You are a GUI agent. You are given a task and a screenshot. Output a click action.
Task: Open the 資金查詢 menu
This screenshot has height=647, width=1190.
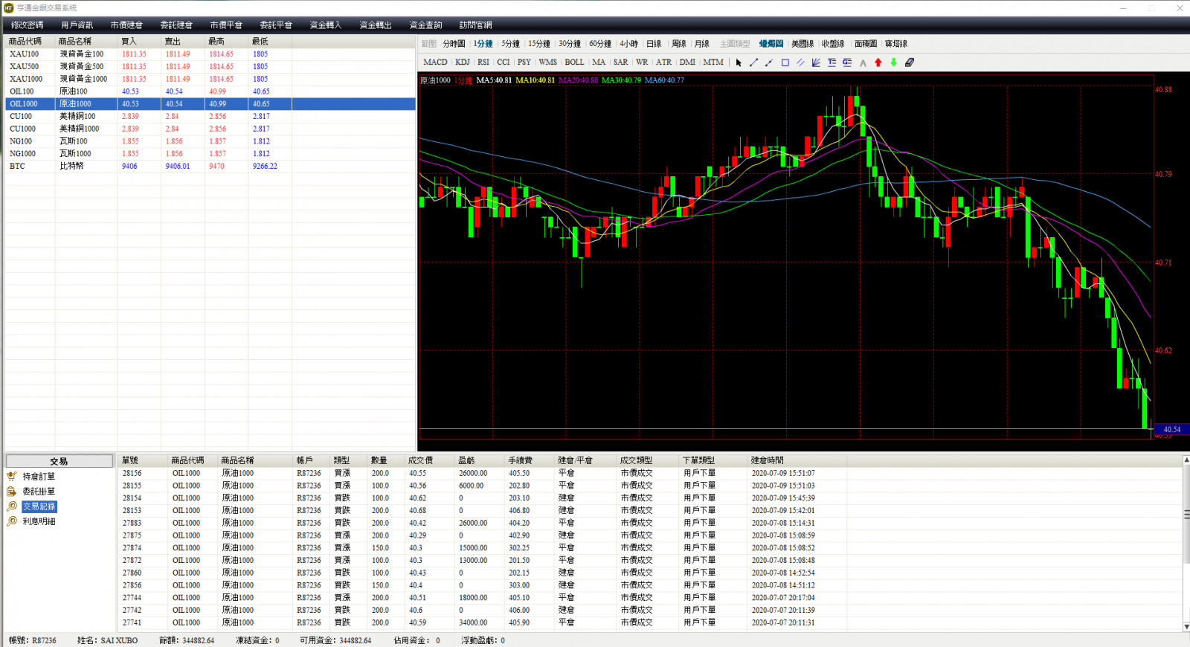425,25
